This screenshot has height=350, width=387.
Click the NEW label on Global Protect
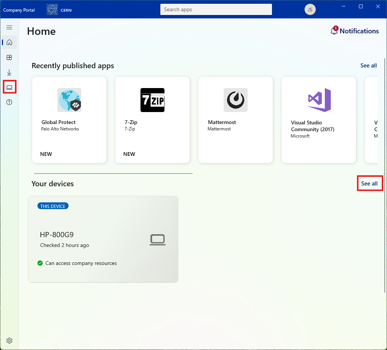click(x=46, y=154)
